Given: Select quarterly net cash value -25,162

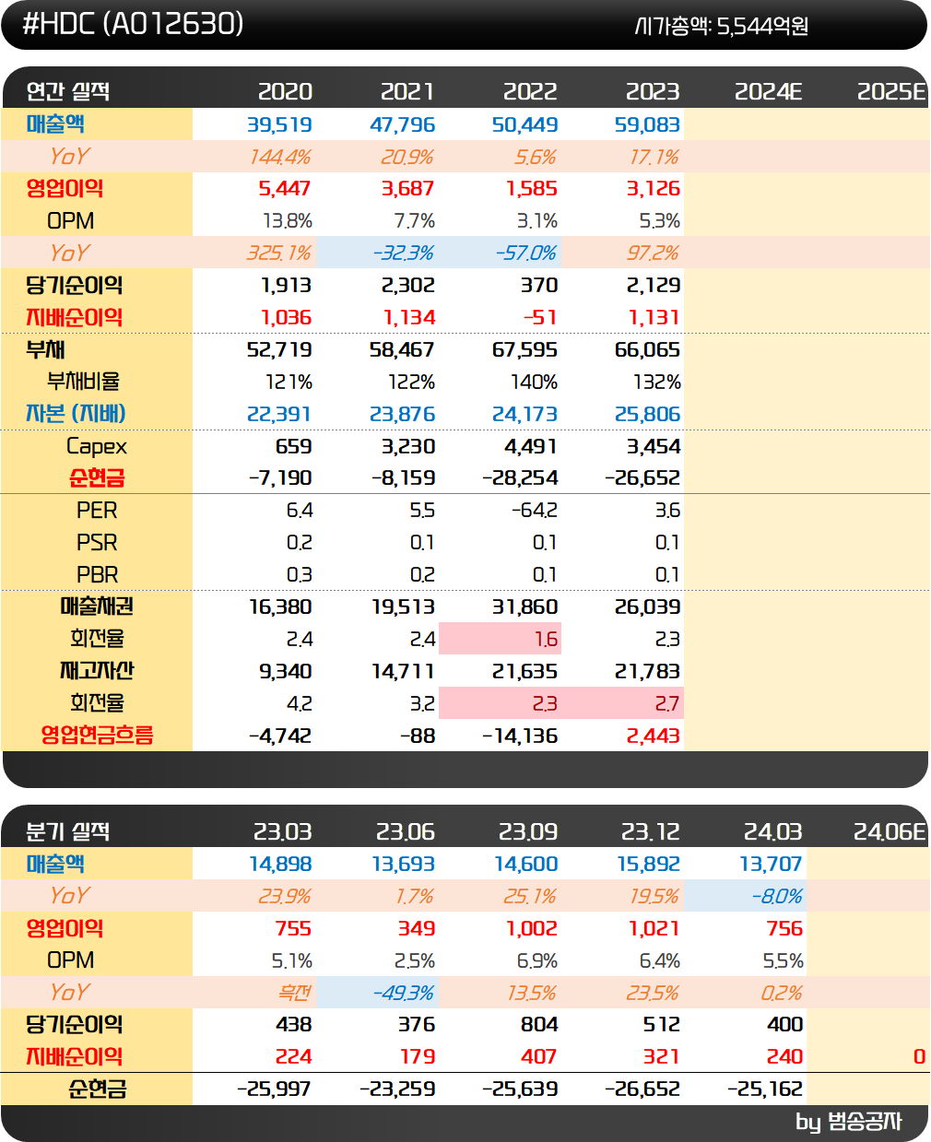Looking at the screenshot, I should click(x=765, y=1089).
